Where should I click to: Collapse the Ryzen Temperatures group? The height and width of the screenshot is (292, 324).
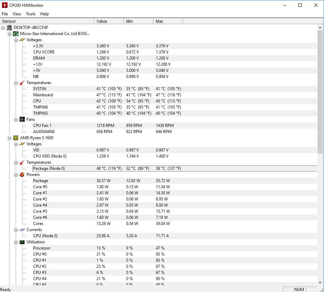(16, 163)
